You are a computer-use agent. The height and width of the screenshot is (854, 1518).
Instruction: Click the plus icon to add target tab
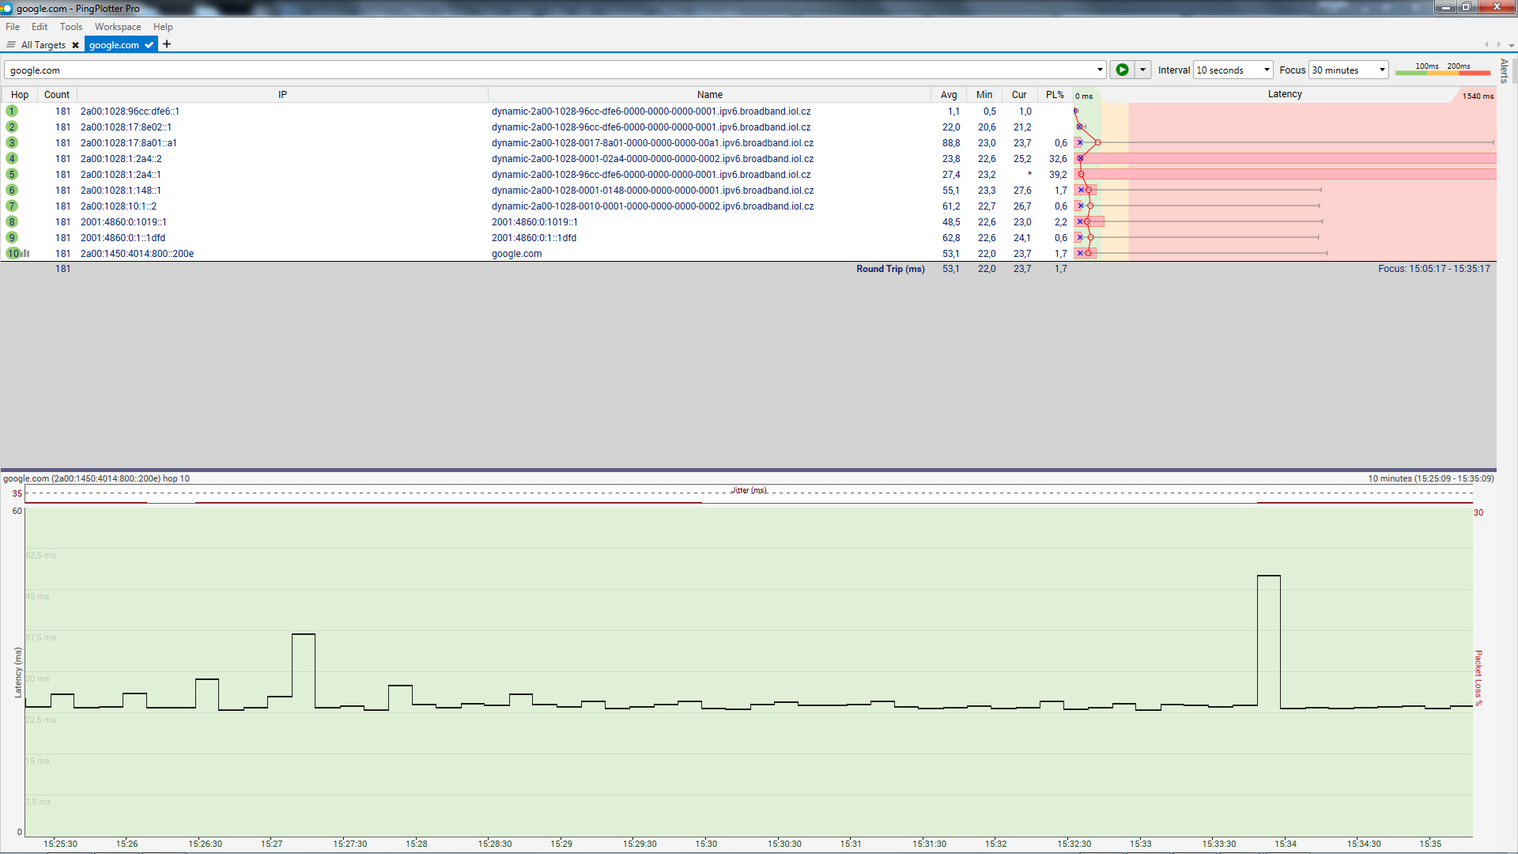click(167, 44)
